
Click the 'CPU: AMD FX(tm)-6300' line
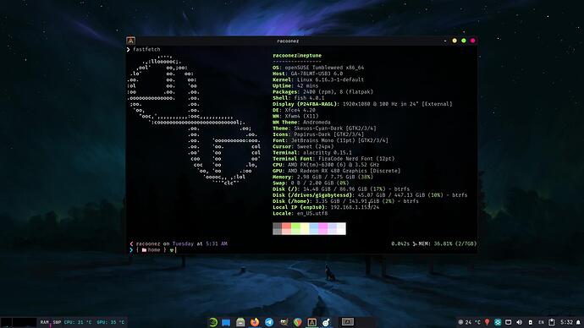(326, 165)
